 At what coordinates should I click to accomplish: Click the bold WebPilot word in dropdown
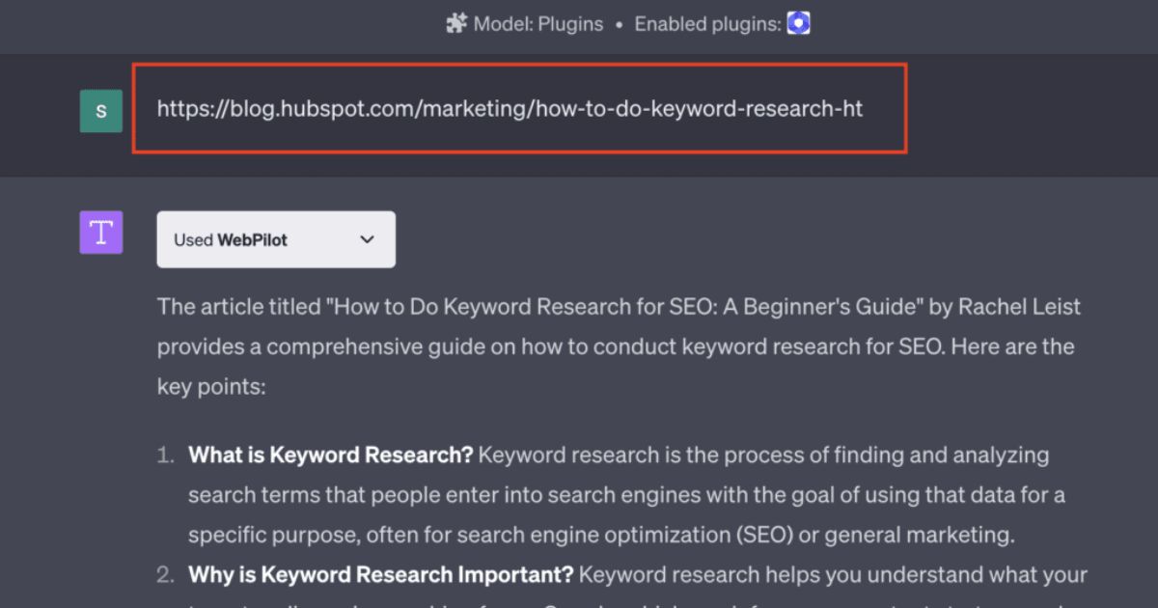coord(252,240)
